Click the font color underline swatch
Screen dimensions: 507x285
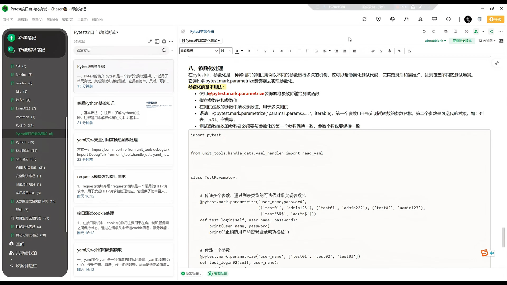pyautogui.click(x=237, y=51)
